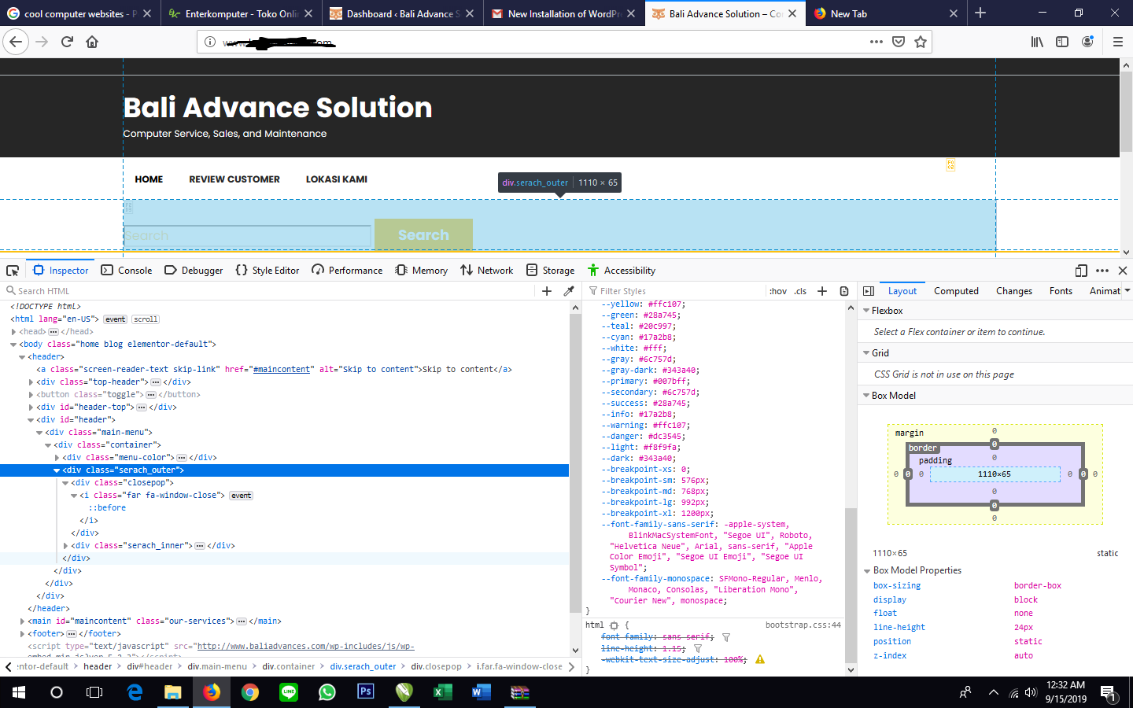This screenshot has width=1133, height=708.
Task: Activate the element picker icon in devtools
Action: [x=13, y=271]
